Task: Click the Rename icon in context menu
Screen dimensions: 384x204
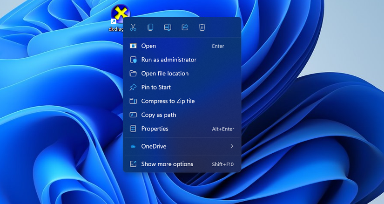Action: [x=168, y=27]
